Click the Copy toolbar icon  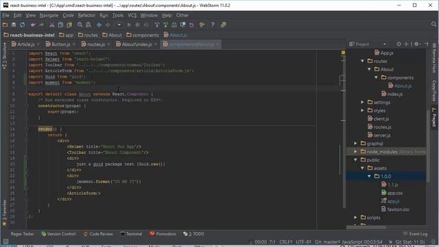click(x=60, y=25)
